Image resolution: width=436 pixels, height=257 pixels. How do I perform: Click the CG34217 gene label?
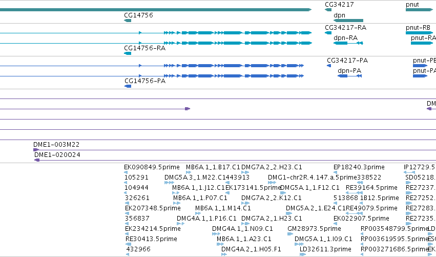click(339, 5)
